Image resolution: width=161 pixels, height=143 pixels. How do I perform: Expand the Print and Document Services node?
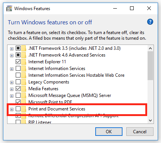click(12, 109)
